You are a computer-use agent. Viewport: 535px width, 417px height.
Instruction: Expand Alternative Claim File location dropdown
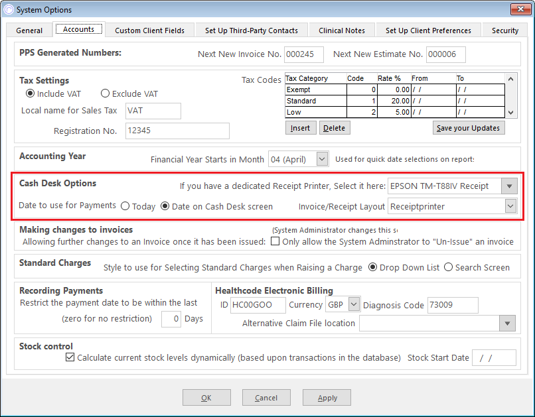pyautogui.click(x=507, y=324)
